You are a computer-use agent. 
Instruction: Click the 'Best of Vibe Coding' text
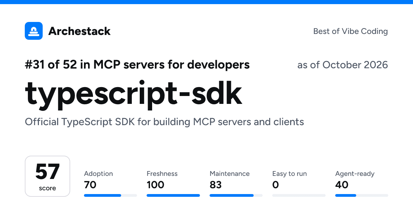pyautogui.click(x=350, y=31)
